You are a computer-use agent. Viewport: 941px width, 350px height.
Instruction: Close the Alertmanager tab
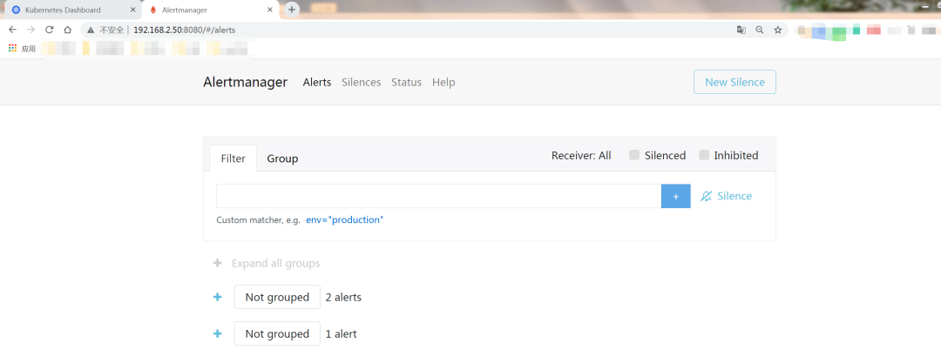click(270, 10)
